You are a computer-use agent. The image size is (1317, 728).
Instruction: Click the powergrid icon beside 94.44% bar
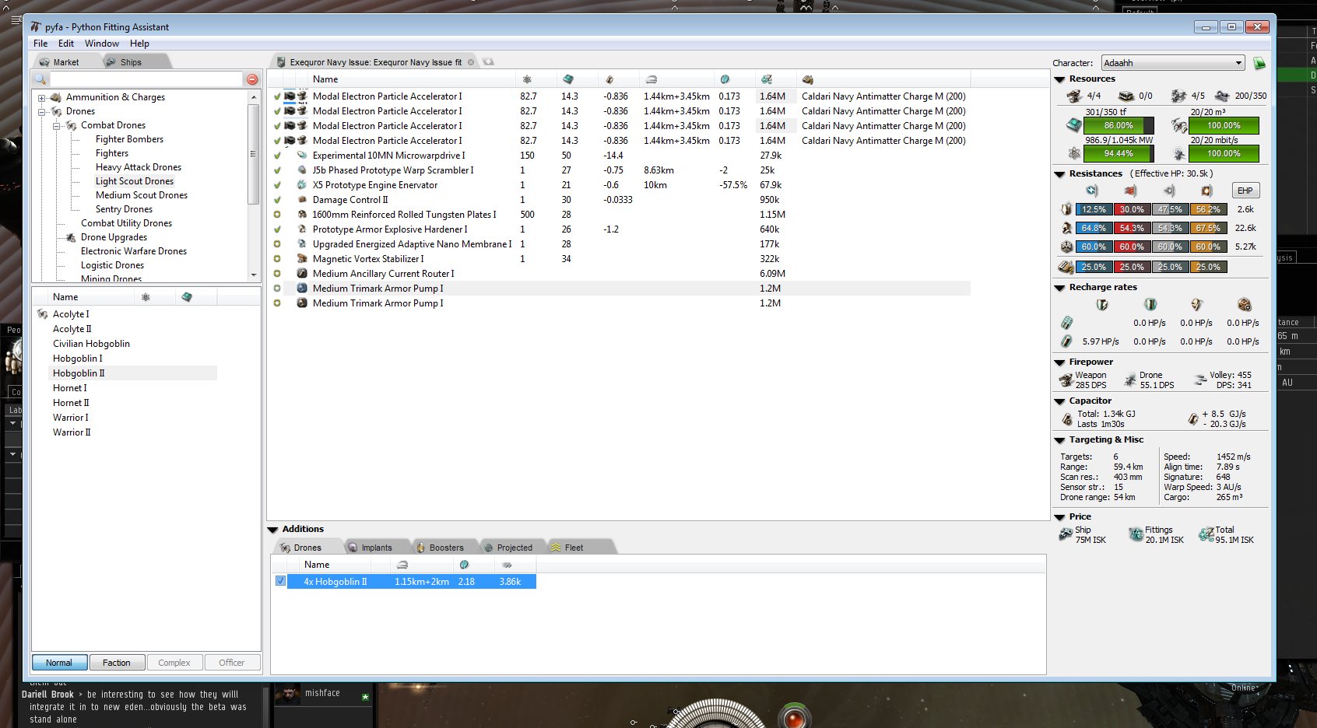pyautogui.click(x=1073, y=153)
